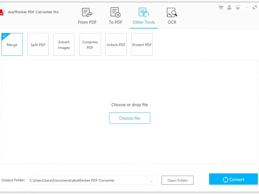Pick the Extract images tool
Image resolution: width=259 pixels, height=194 pixels.
click(64, 44)
